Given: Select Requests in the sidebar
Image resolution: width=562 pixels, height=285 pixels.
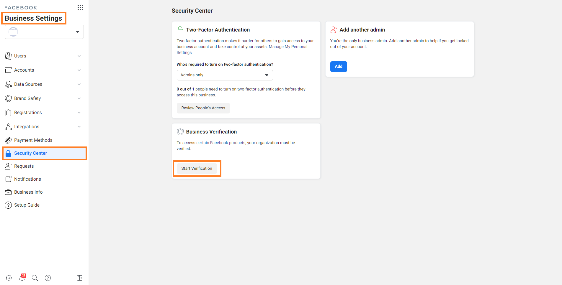Looking at the screenshot, I should pyautogui.click(x=24, y=166).
